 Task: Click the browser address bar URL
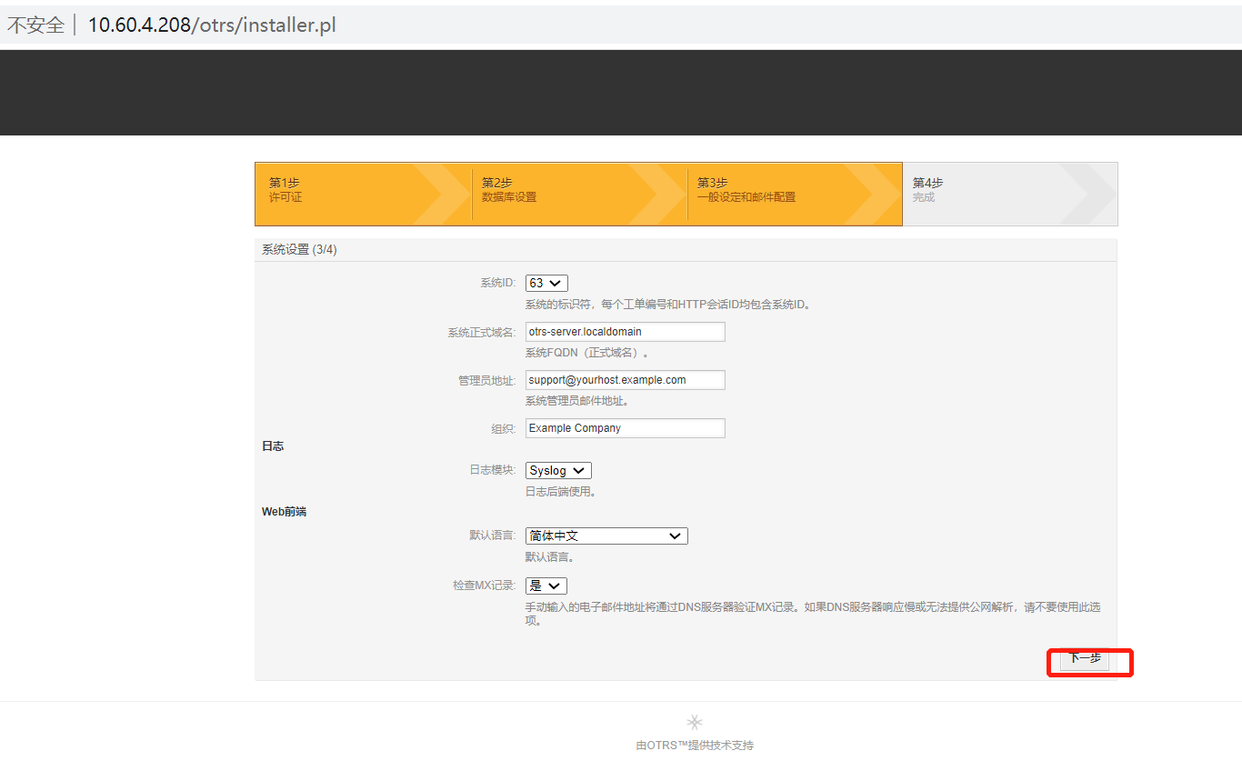[x=209, y=25]
